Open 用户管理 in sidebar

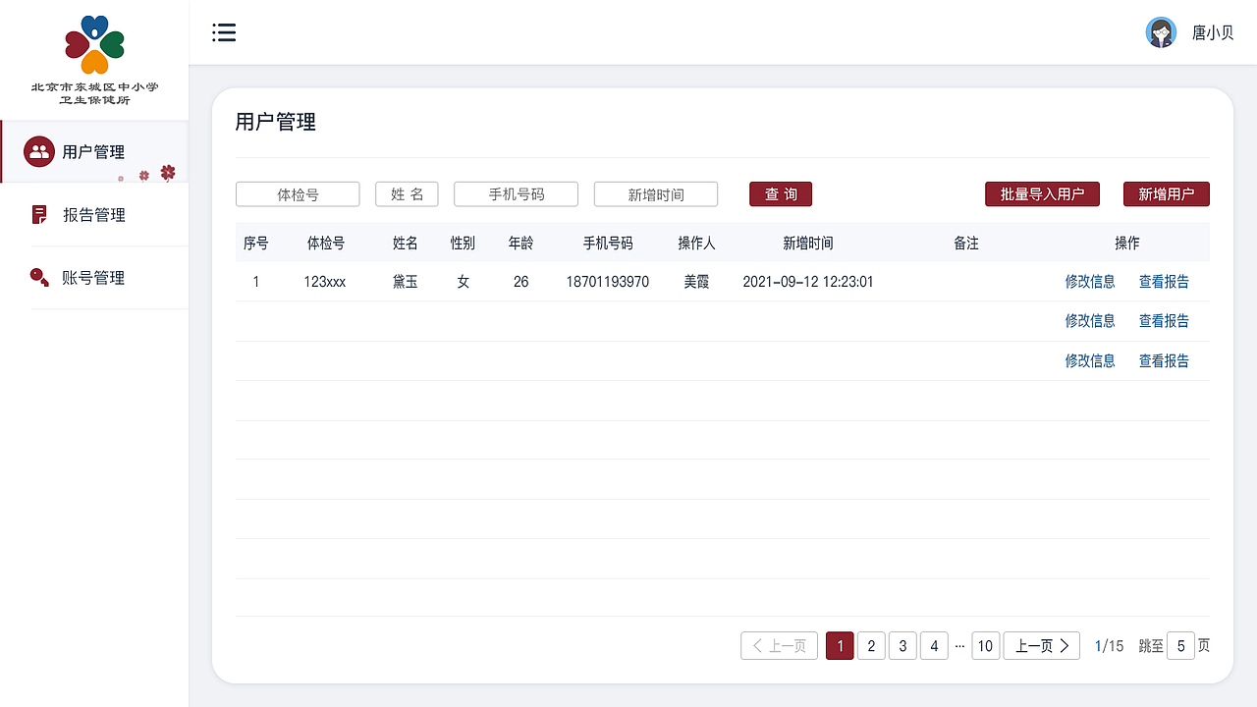pyautogui.click(x=94, y=151)
